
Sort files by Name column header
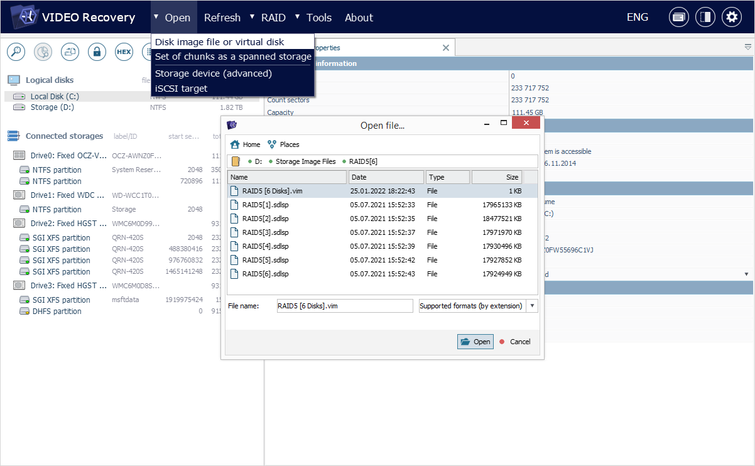click(x=287, y=177)
